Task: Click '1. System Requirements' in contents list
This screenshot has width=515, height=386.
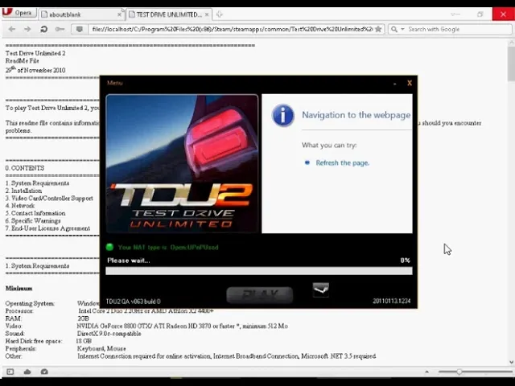Action: point(37,183)
